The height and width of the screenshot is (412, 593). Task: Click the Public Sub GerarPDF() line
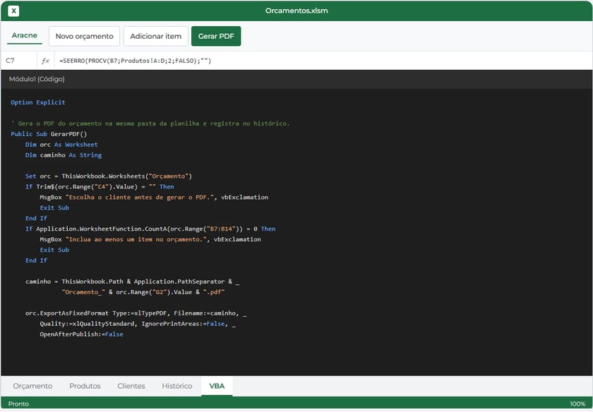point(49,134)
